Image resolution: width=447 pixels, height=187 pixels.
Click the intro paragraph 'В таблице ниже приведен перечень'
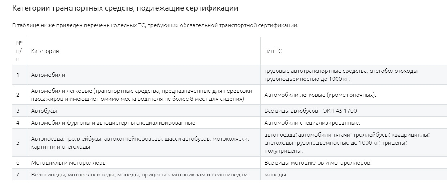pyautogui.click(x=155, y=25)
